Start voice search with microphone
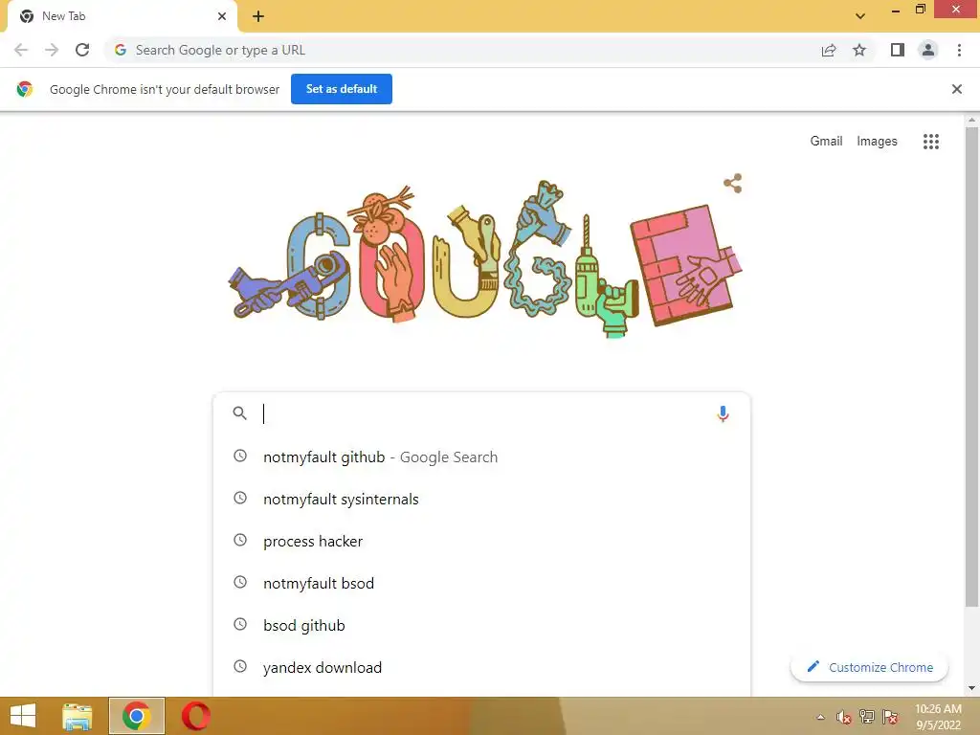Viewport: 980px width, 735px height. [723, 413]
